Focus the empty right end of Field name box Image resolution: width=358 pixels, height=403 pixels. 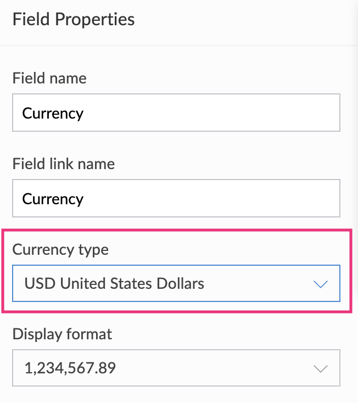[275, 113]
